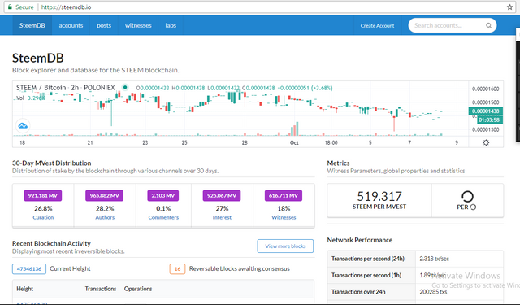Image resolution: width=520 pixels, height=305 pixels.
Task: Open the SteemDB home tab
Action: (x=32, y=25)
